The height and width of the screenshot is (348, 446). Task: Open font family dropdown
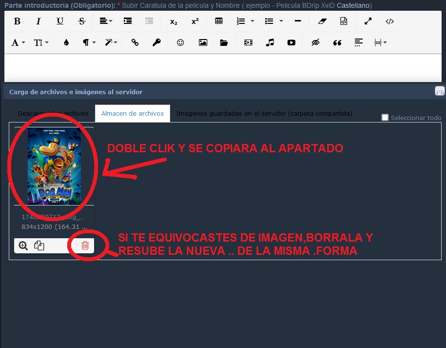coord(18,43)
